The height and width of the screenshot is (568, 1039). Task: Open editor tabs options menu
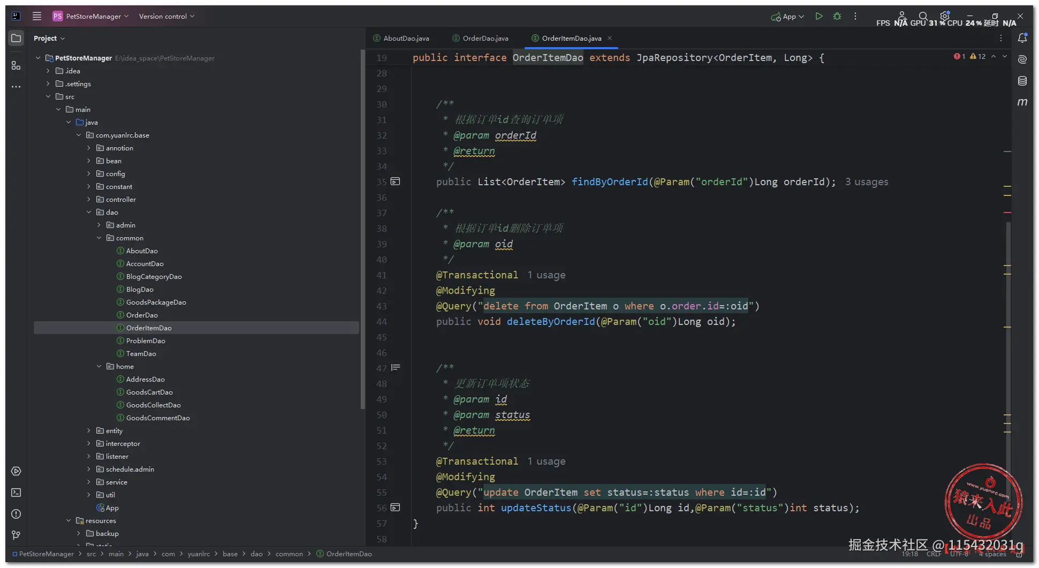click(1001, 38)
